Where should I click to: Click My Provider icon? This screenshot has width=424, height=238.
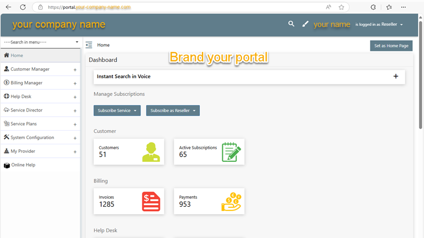[x=6, y=151]
